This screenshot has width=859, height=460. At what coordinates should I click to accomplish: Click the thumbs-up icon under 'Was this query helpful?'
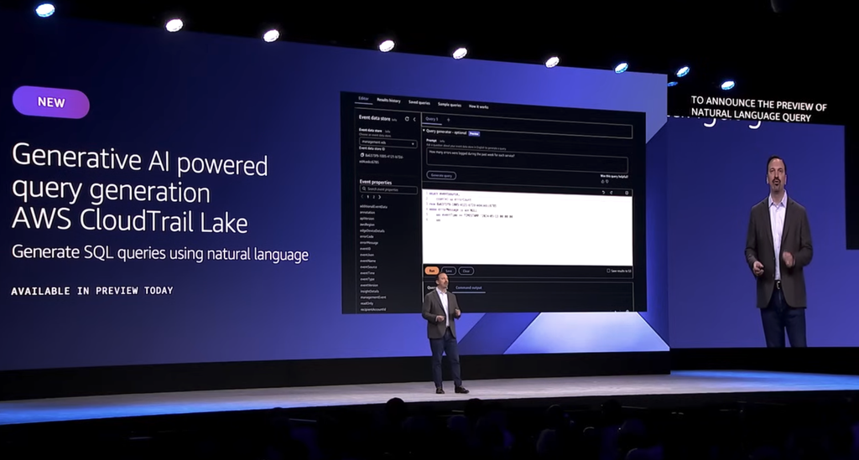click(602, 181)
